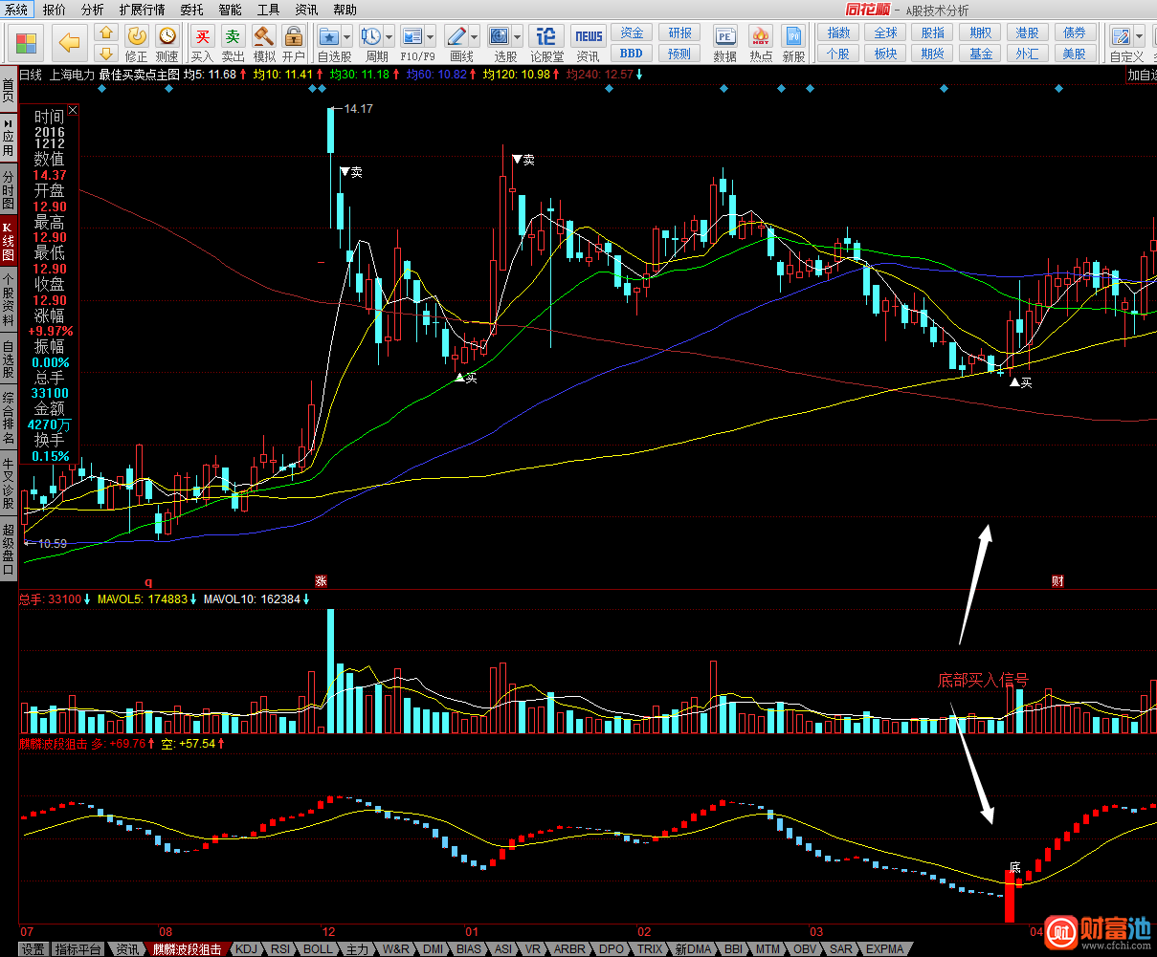Switch to the 牛叉诊股 side tab
The width and height of the screenshot is (1157, 957).
(x=9, y=485)
